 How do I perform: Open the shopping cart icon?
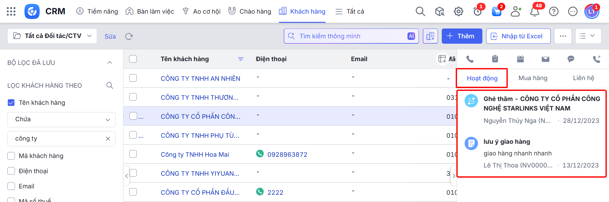coord(496,12)
